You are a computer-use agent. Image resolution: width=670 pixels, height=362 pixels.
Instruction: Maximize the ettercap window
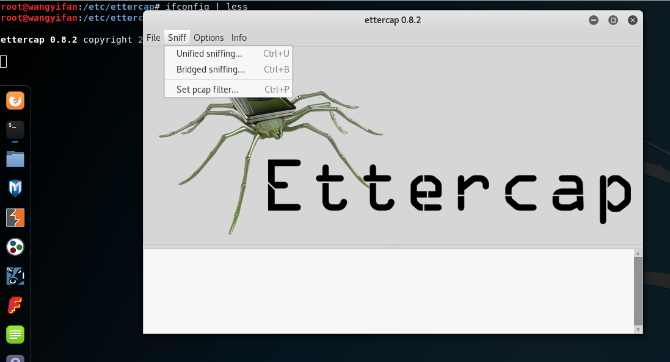613,20
